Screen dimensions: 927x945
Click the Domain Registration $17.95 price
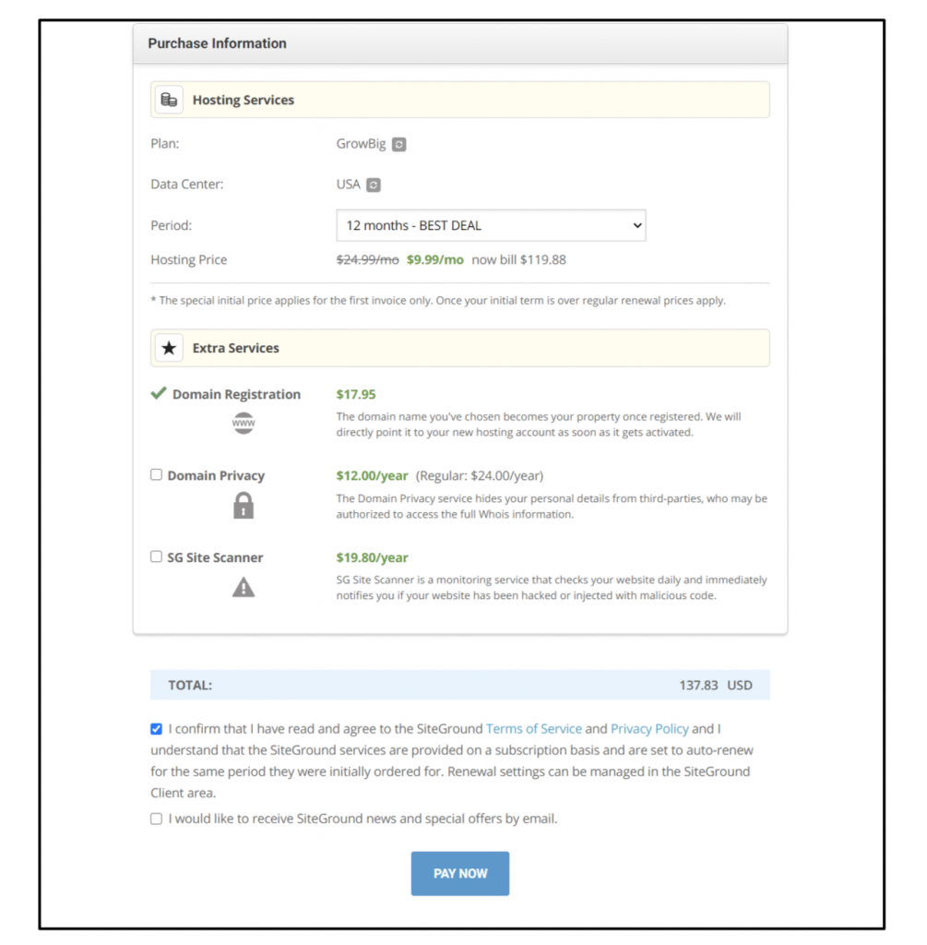[x=356, y=394]
